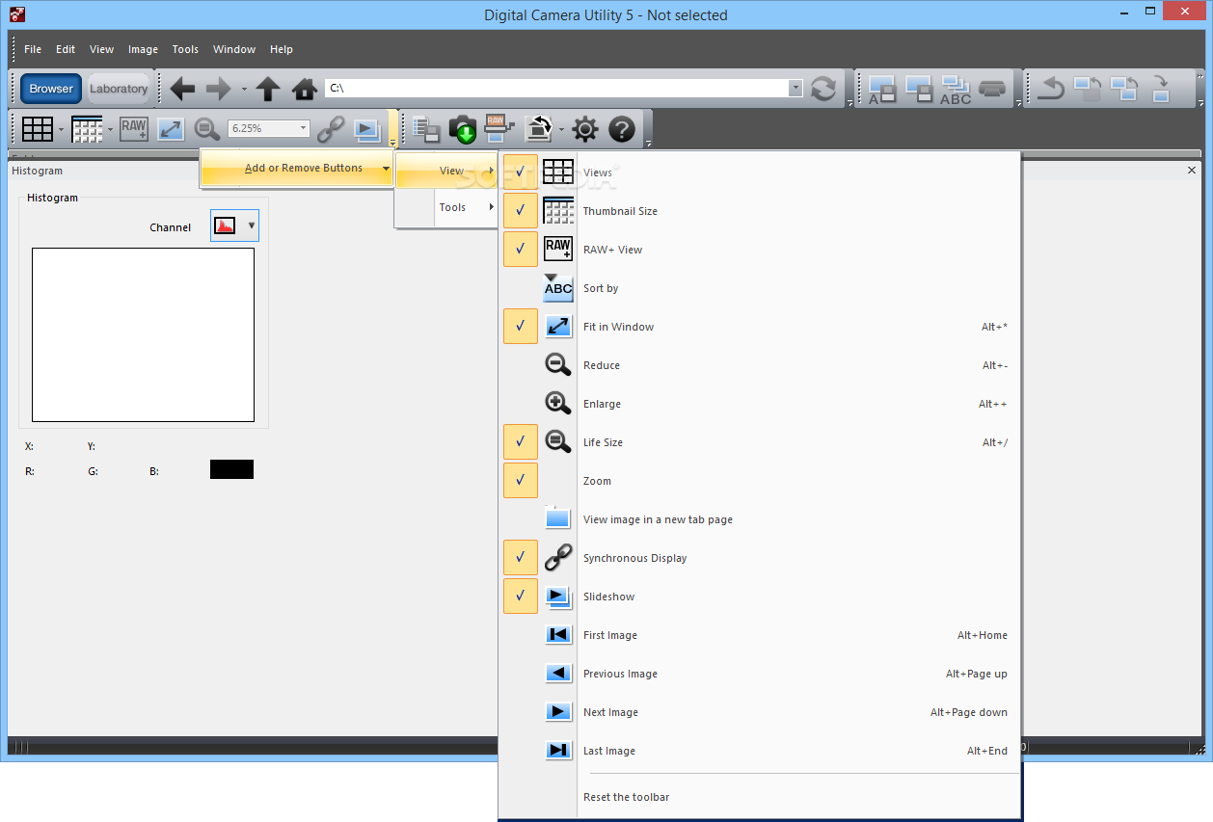Click the printer icon in toolbar
The height and width of the screenshot is (822, 1213).
tap(992, 89)
